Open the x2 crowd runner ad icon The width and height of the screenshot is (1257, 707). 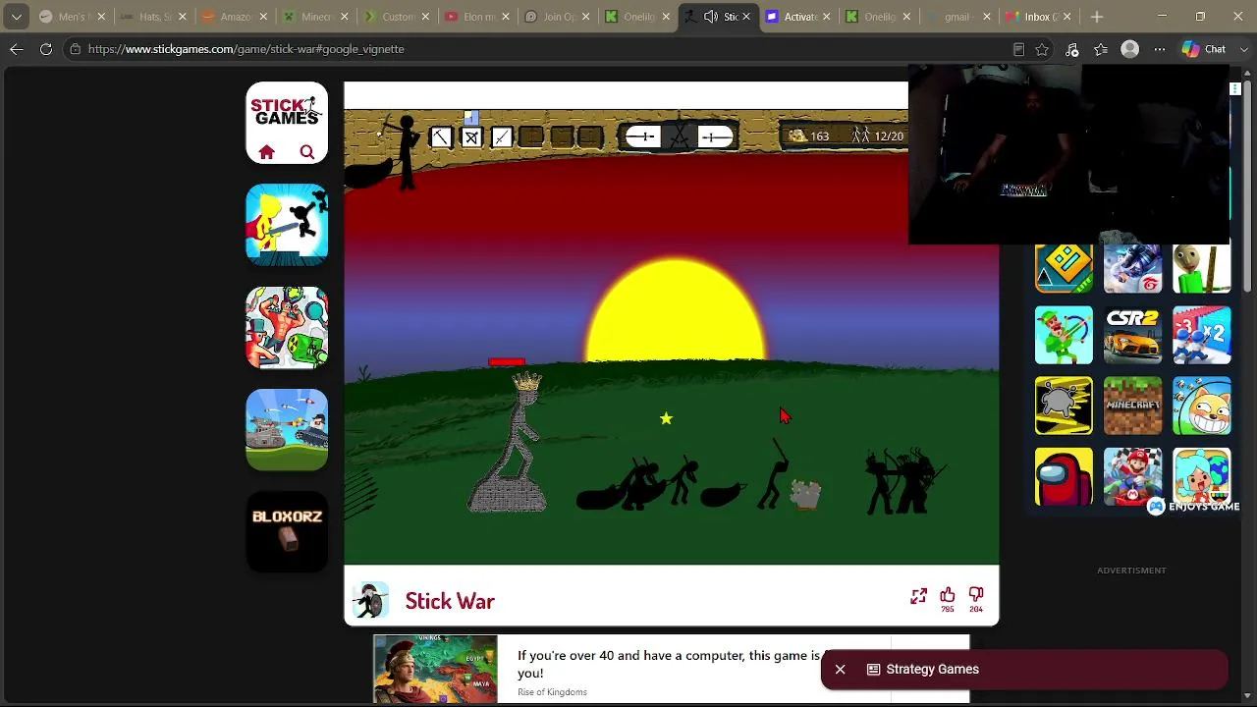pos(1202,335)
